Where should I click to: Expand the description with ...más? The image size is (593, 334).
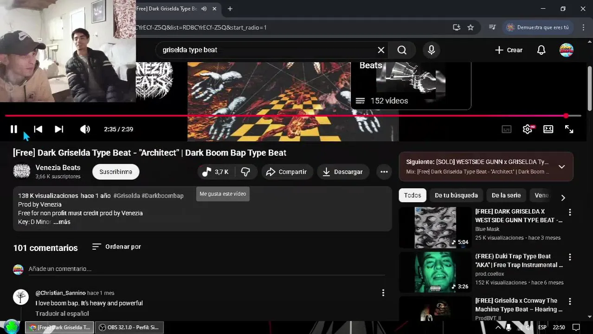[x=62, y=222]
